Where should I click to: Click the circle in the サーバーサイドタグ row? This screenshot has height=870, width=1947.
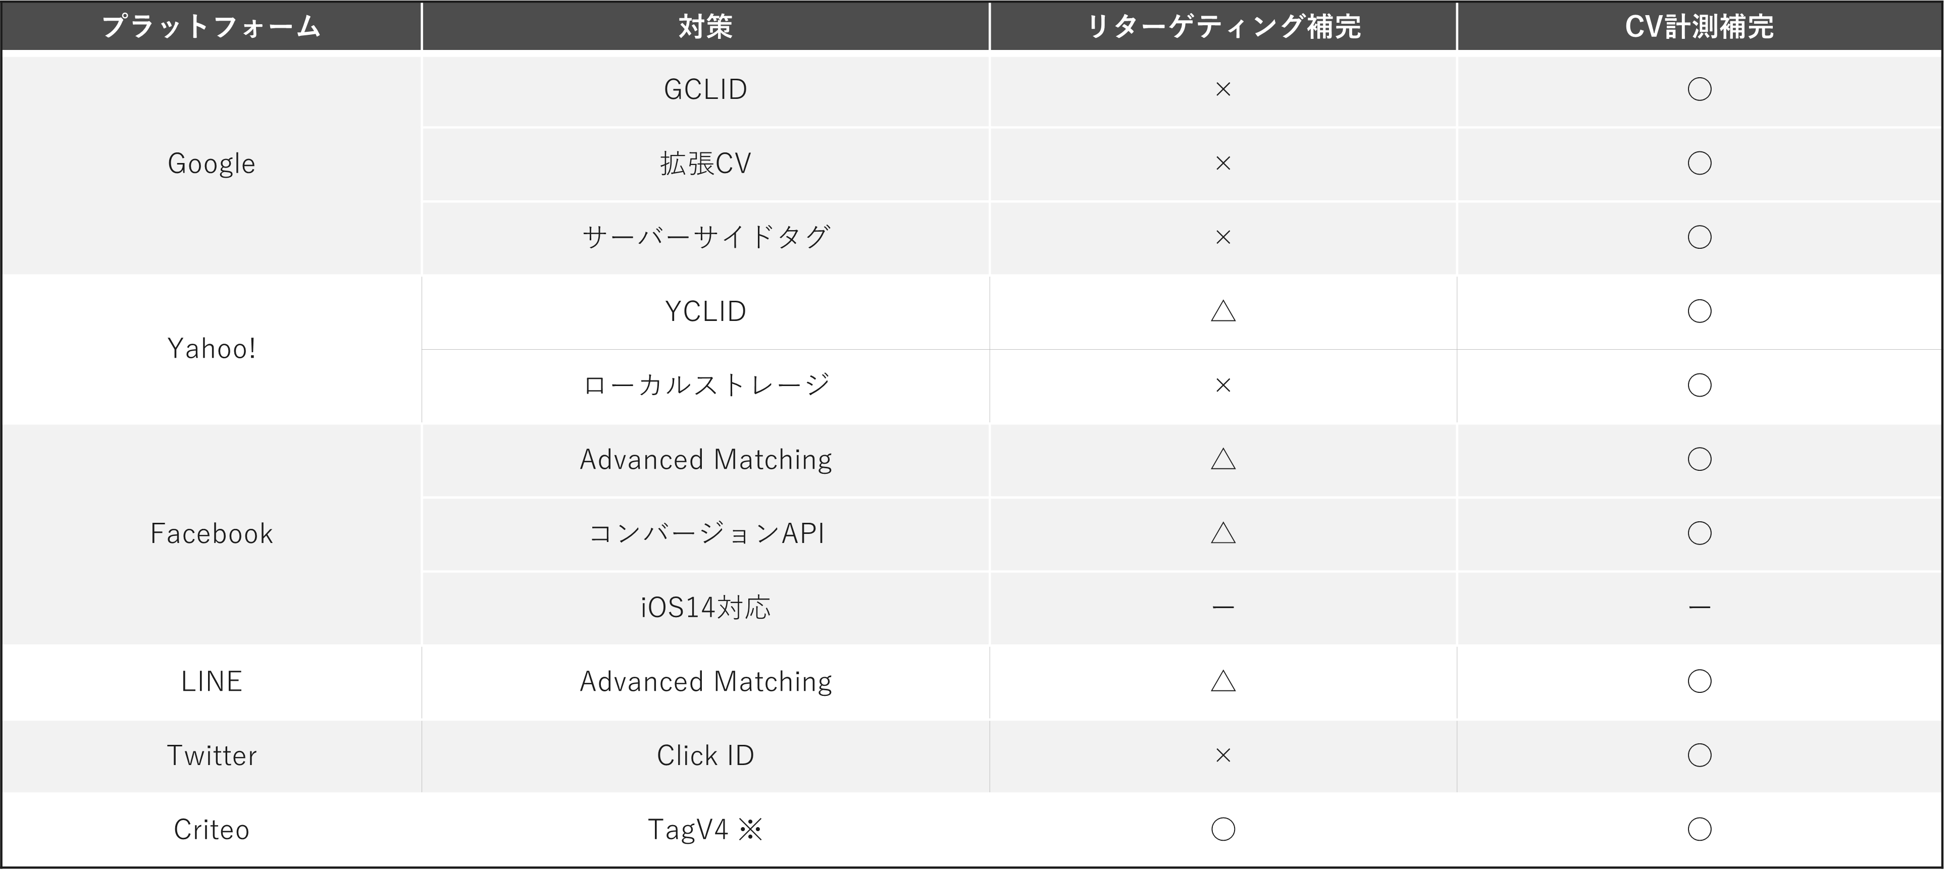1699,237
